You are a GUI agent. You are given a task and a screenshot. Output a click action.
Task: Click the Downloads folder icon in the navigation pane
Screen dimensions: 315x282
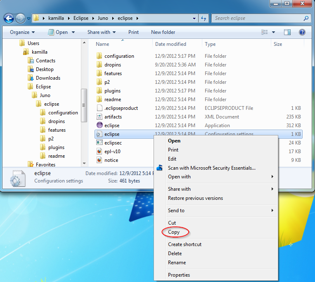31,78
